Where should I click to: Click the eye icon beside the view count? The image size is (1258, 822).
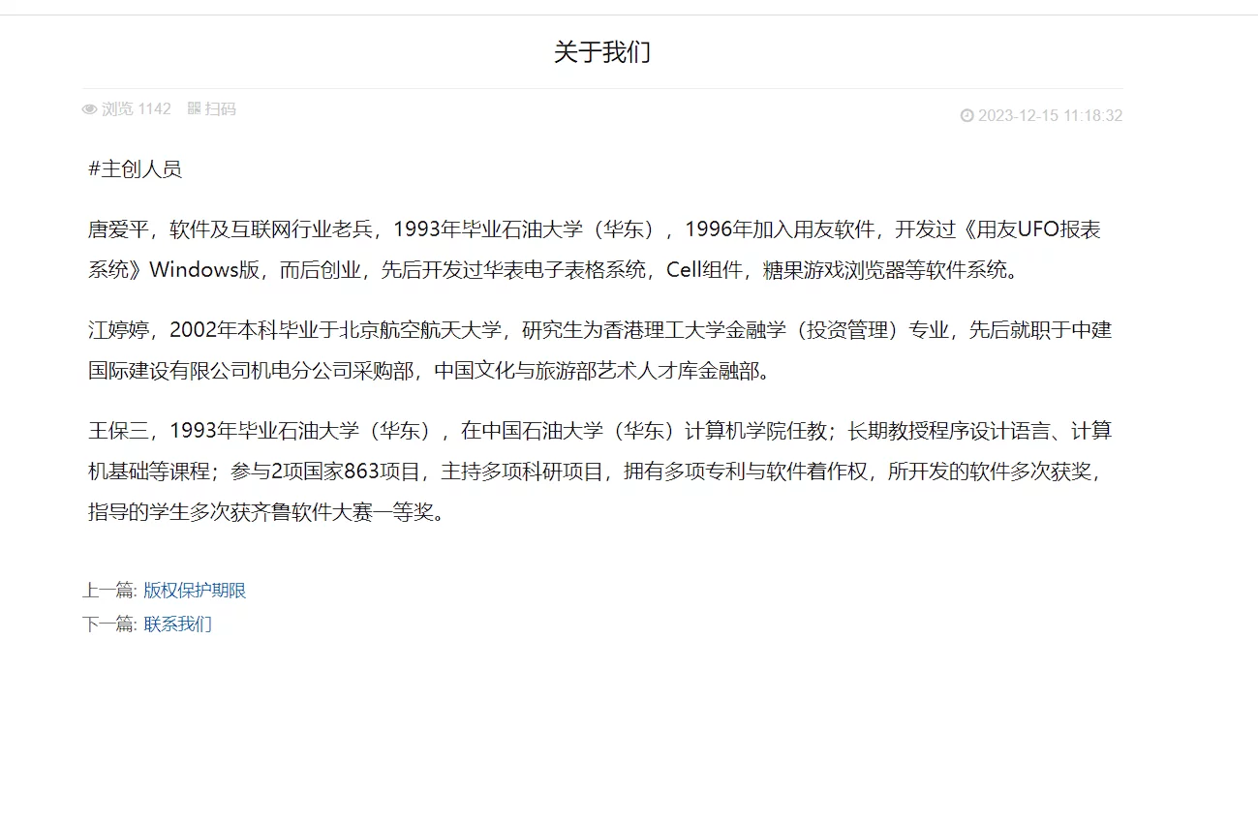[x=90, y=109]
